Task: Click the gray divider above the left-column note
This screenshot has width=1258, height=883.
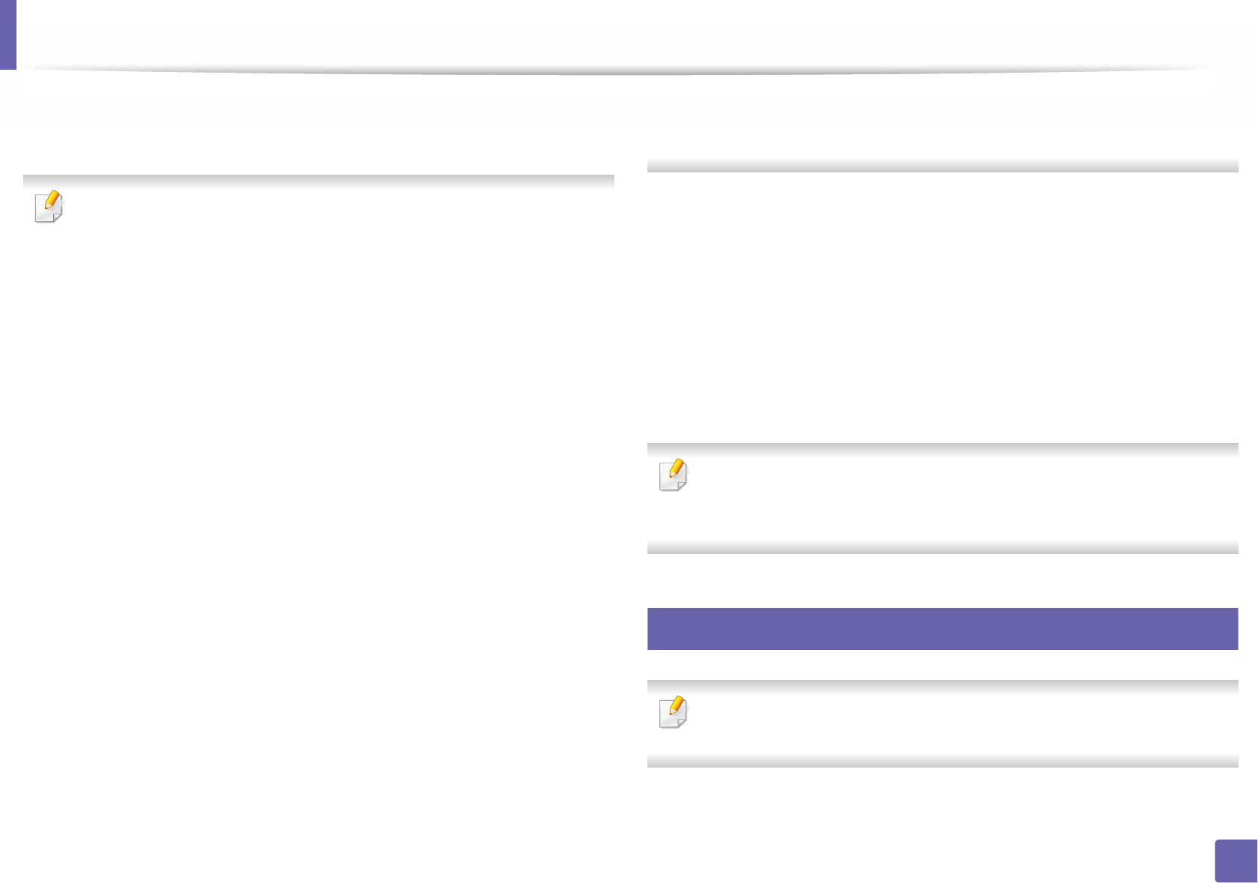Action: pyautogui.click(x=318, y=181)
